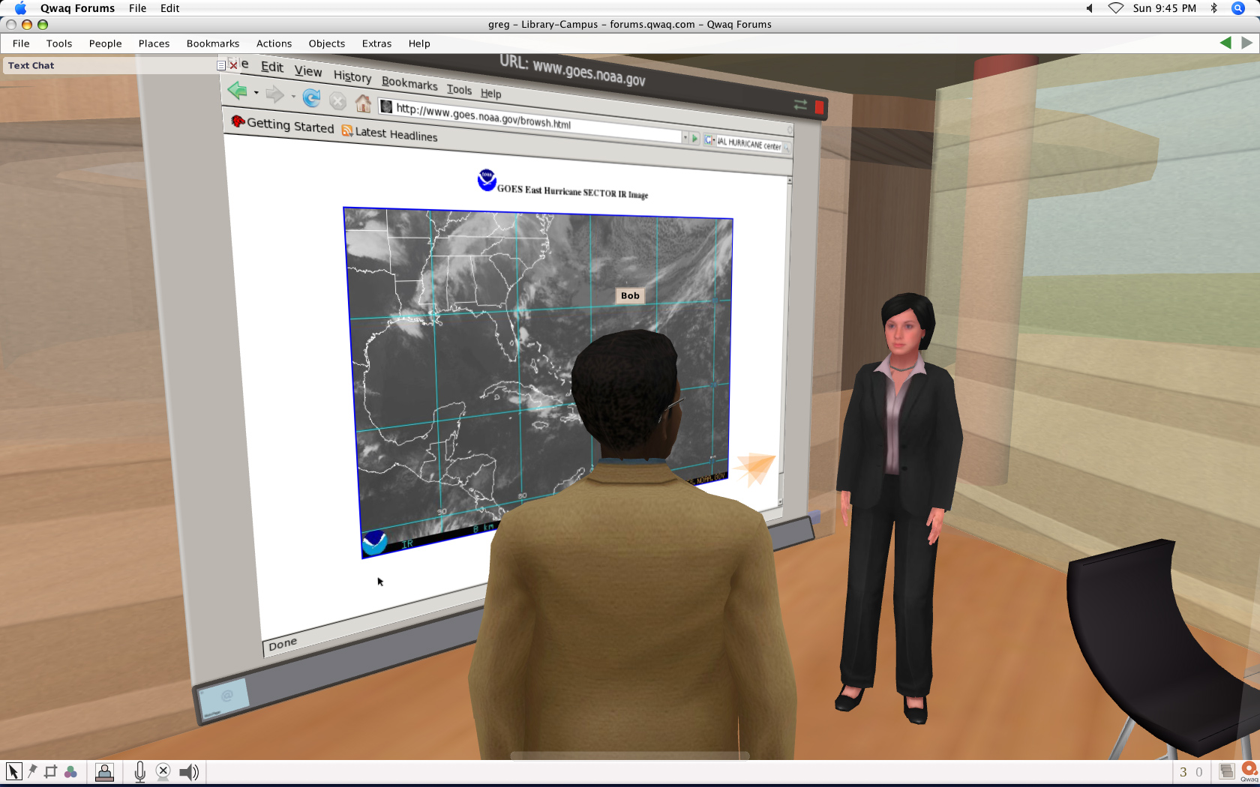The width and height of the screenshot is (1260, 787).
Task: Toggle the microphone in bottom toolbar
Action: 140,772
